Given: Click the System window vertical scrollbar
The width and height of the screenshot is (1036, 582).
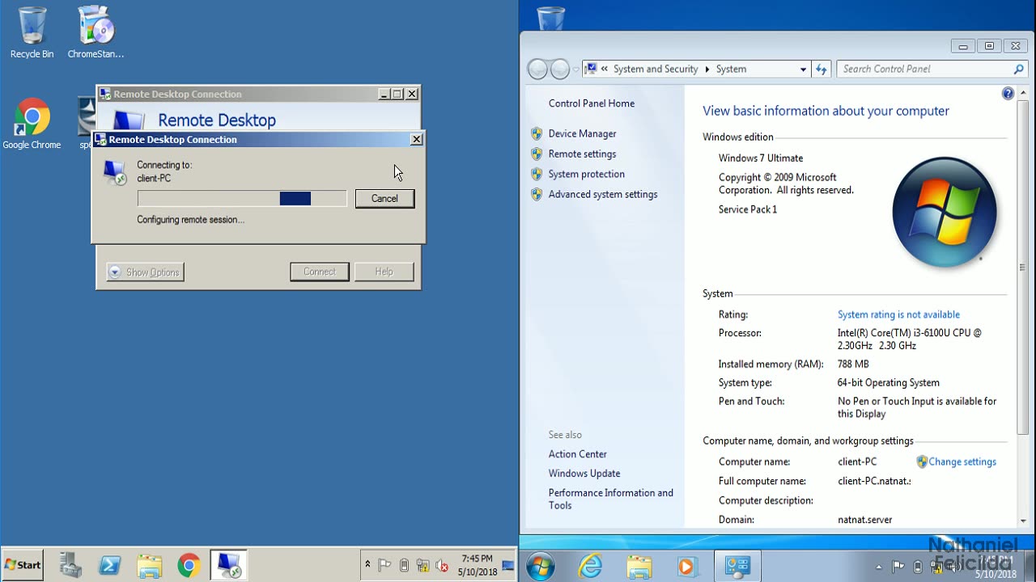Looking at the screenshot, I should (1023, 267).
